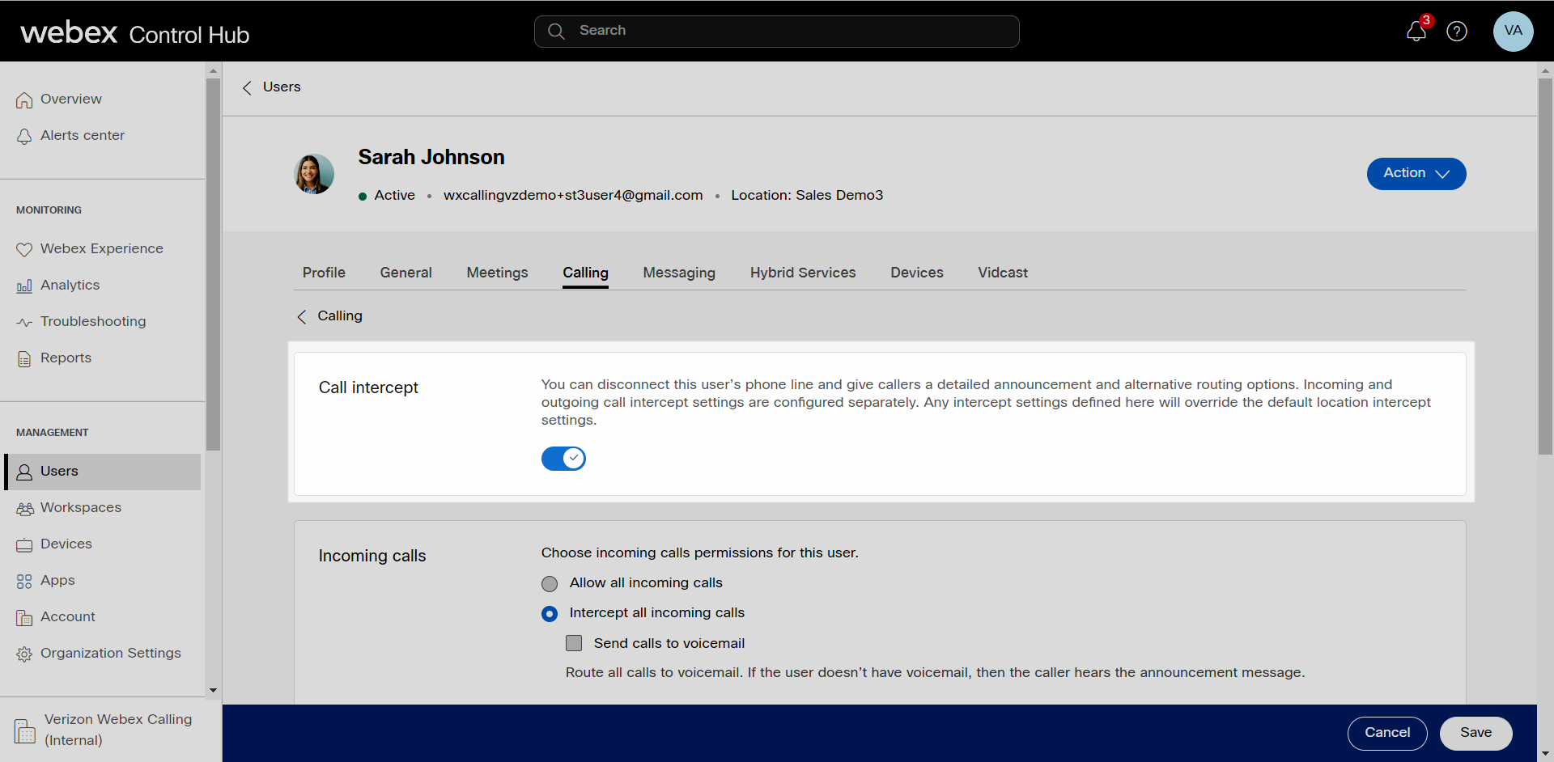Click the Cancel button
Screen dimensions: 1554x762
(x=1386, y=733)
